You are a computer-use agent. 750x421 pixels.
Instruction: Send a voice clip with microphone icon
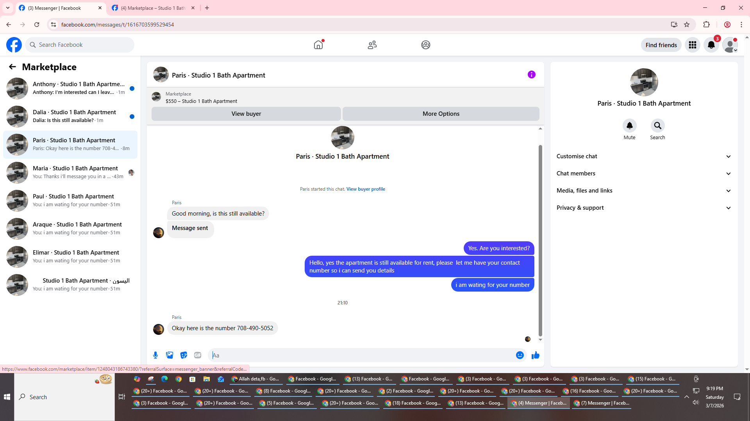coord(155,355)
